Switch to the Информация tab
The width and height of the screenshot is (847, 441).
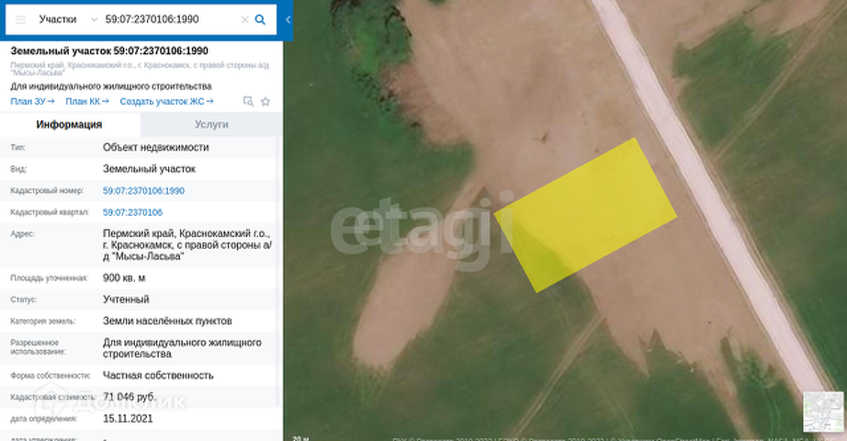(70, 124)
